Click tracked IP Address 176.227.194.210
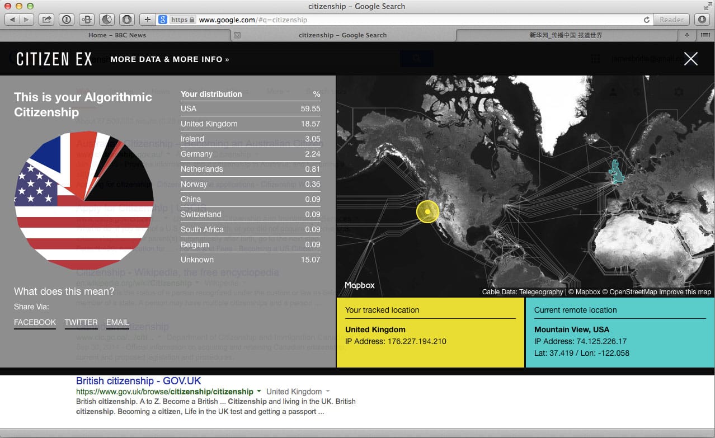 click(396, 341)
